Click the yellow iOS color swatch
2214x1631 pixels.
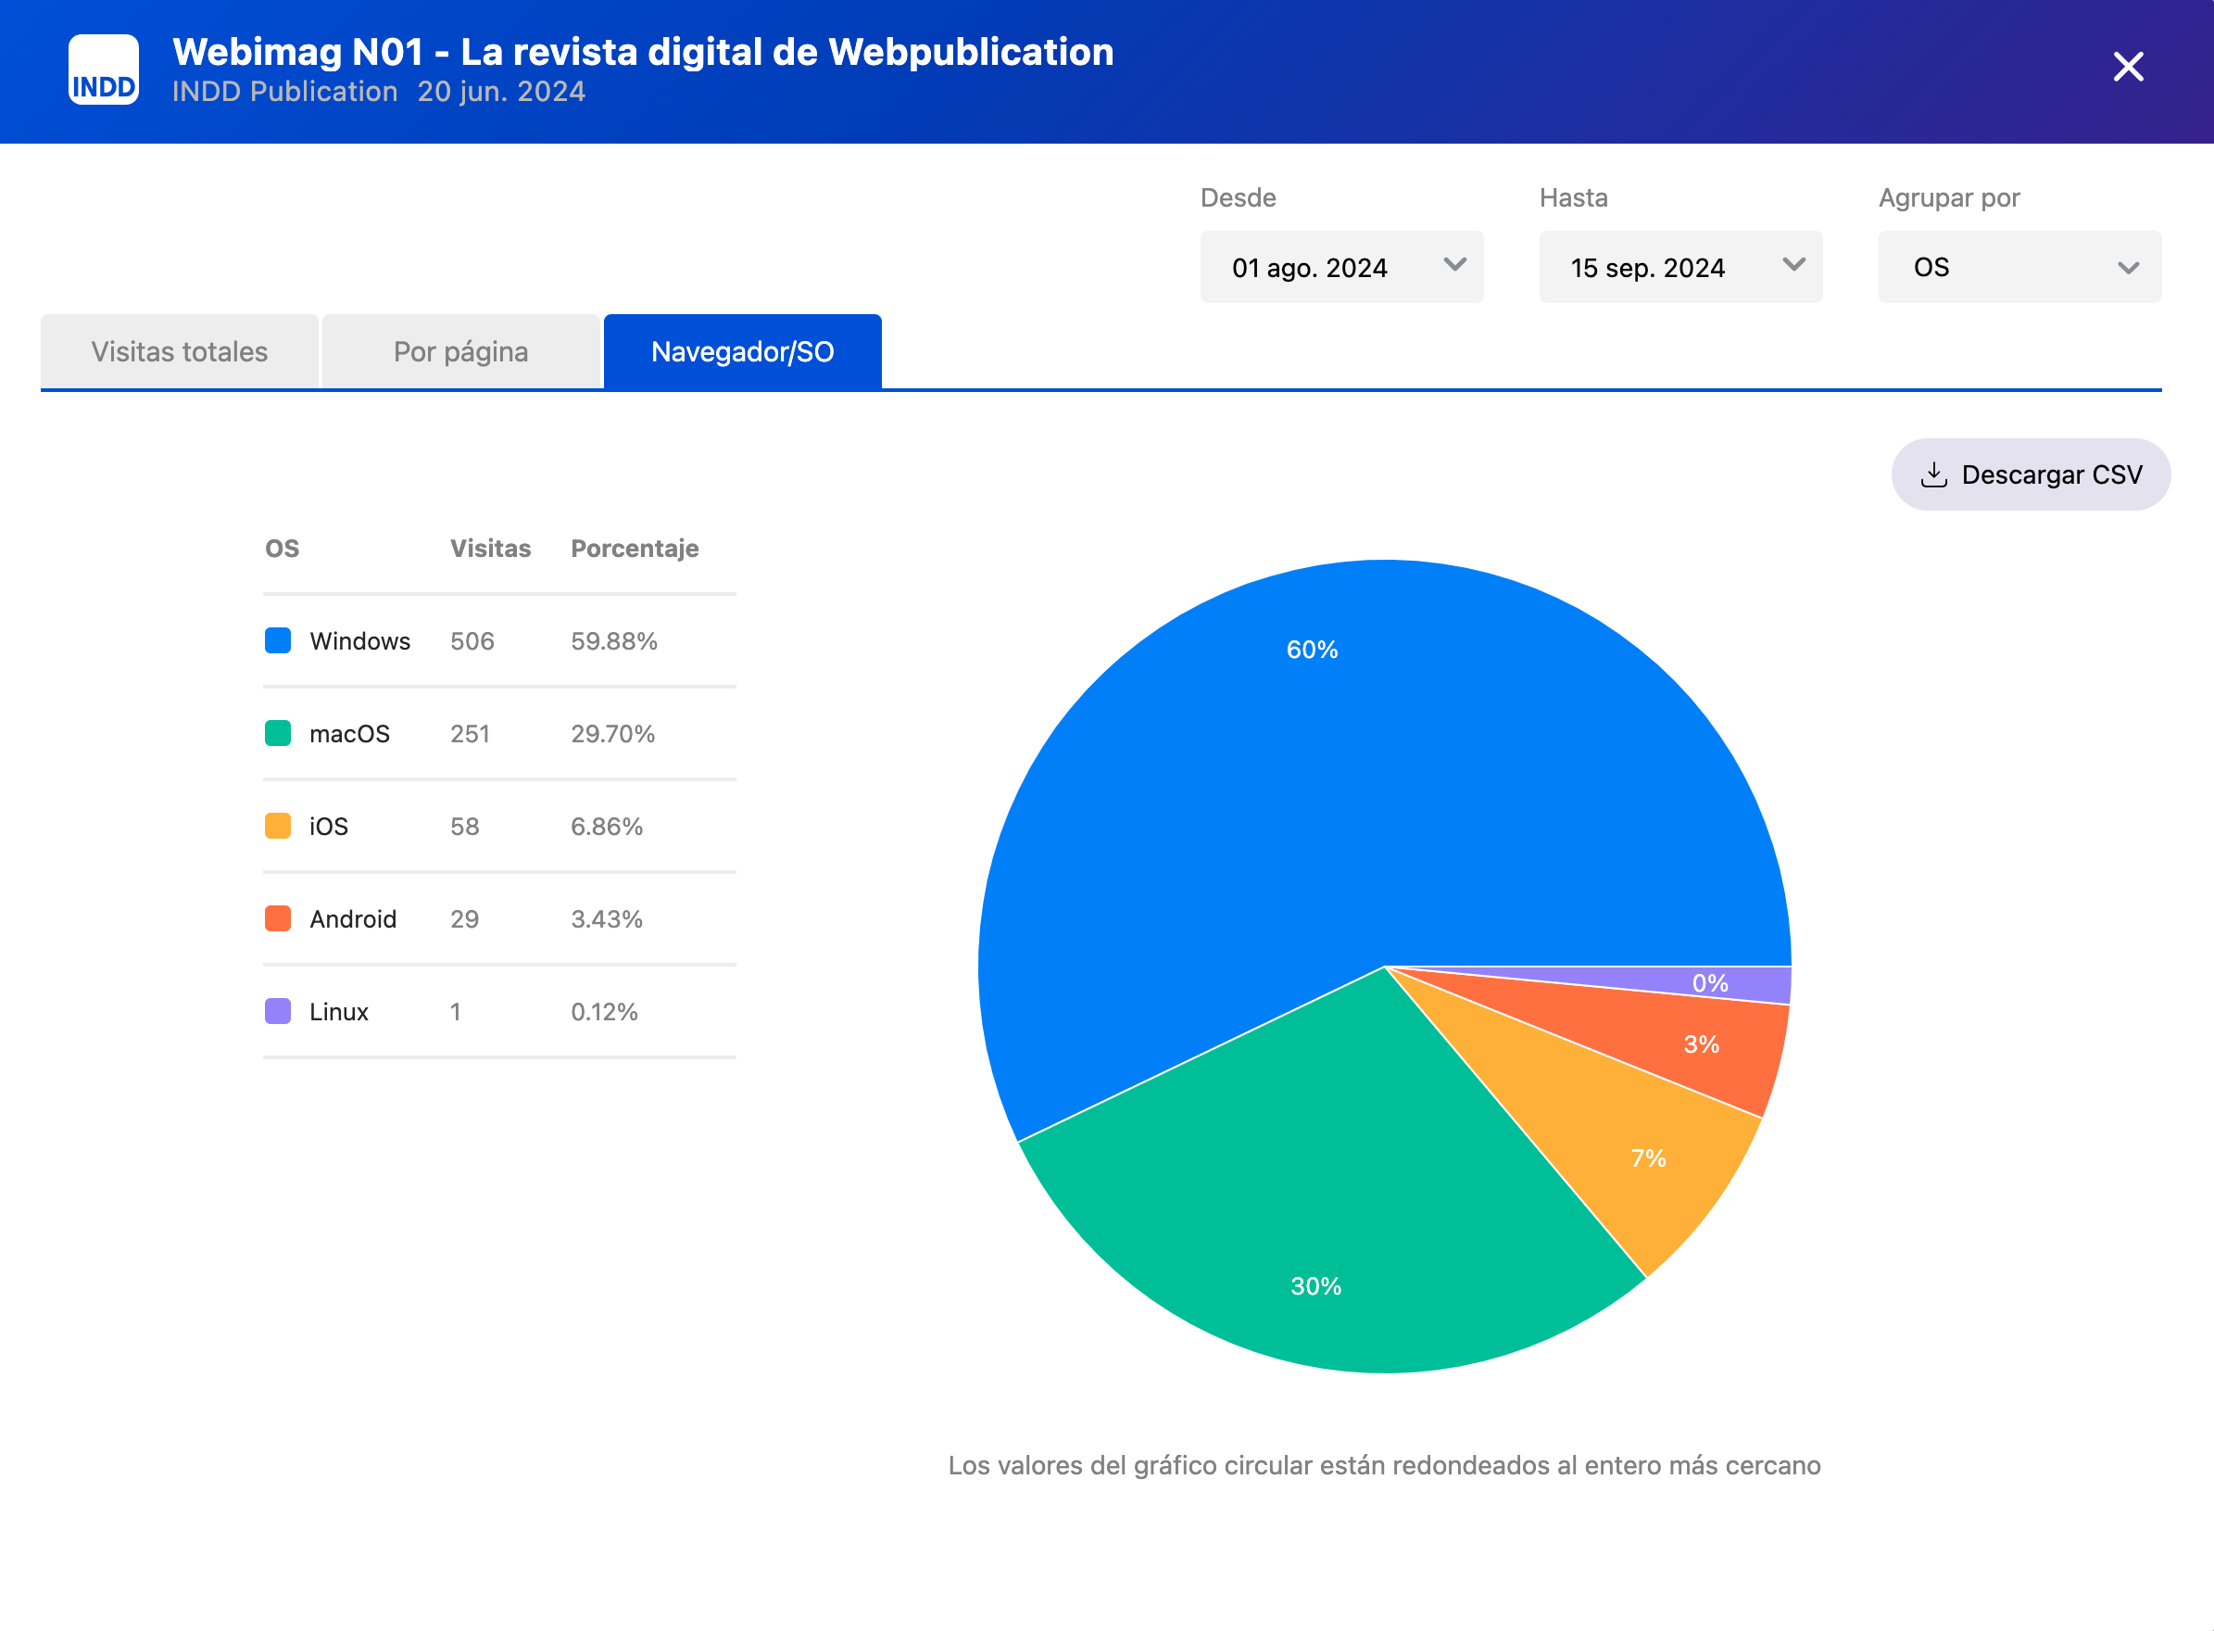[278, 827]
